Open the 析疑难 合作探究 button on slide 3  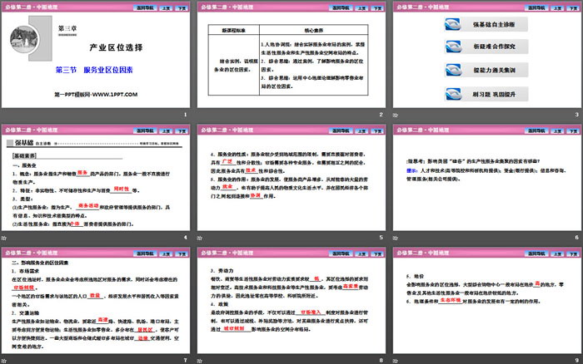click(x=486, y=47)
